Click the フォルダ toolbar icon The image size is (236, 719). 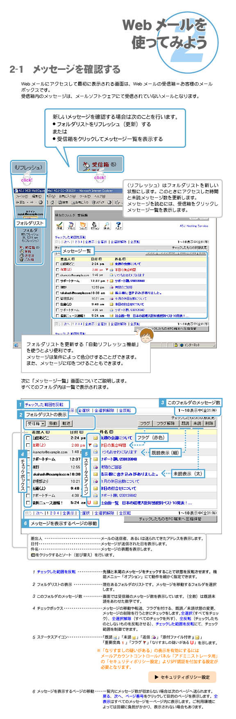click(83, 226)
